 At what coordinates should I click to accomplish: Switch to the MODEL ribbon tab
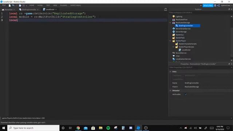[40, 5]
